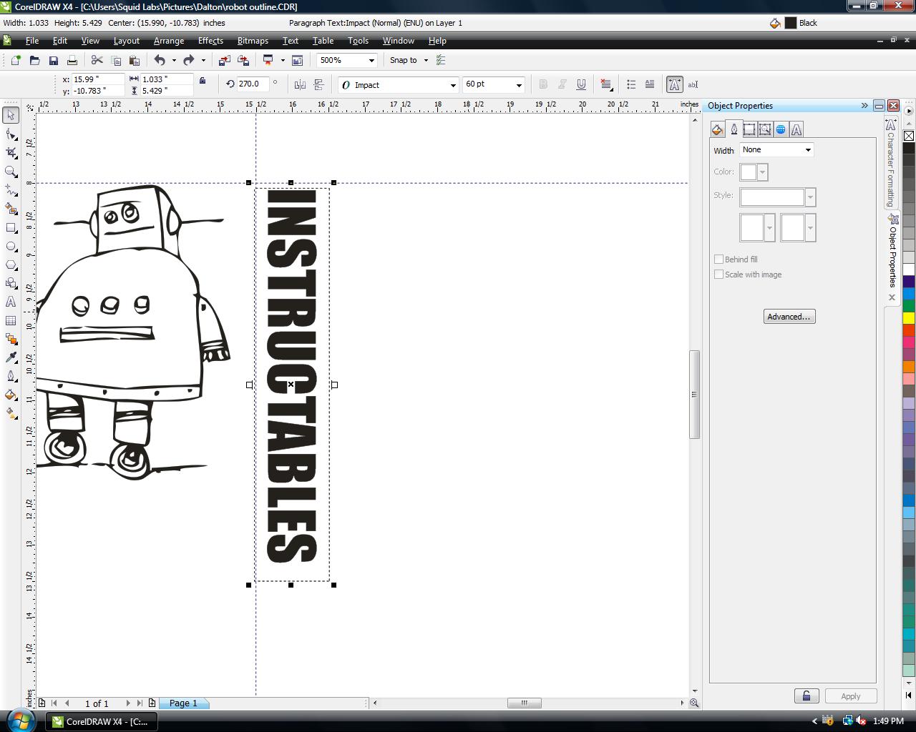Click the Apply button
Viewport: 916px width, 732px height.
click(x=851, y=696)
